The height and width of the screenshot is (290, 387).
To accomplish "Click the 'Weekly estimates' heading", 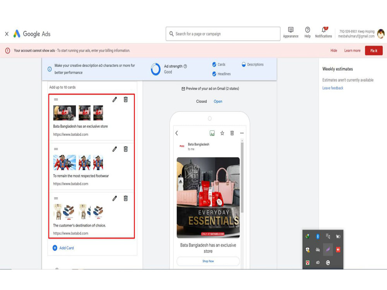I will (x=337, y=69).
